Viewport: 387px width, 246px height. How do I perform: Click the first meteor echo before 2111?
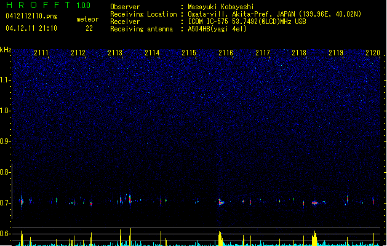(x=22, y=201)
